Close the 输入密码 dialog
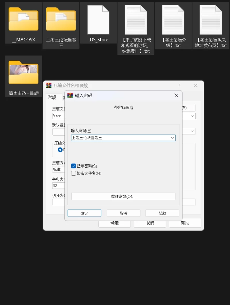Screen dimensions: 230x305 (x=176, y=95)
